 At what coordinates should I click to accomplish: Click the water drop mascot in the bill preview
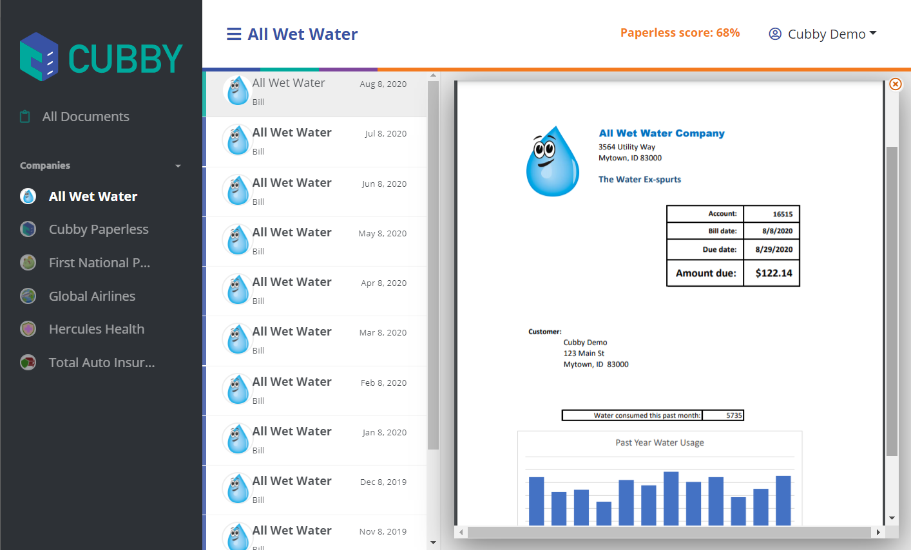point(552,161)
